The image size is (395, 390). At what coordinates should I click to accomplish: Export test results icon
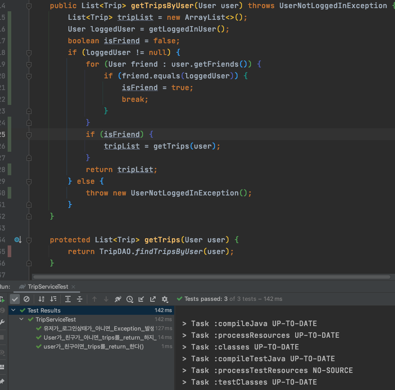153,299
